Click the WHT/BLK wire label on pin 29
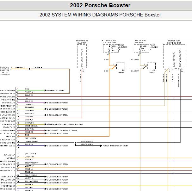Image resolution: width=192 pixels, height=191 pixels. [x=29, y=178]
